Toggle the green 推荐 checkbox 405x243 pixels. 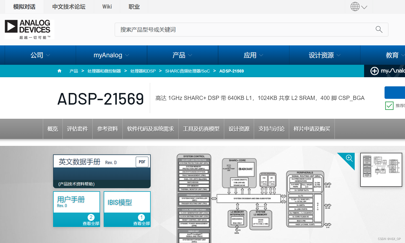[x=389, y=106]
